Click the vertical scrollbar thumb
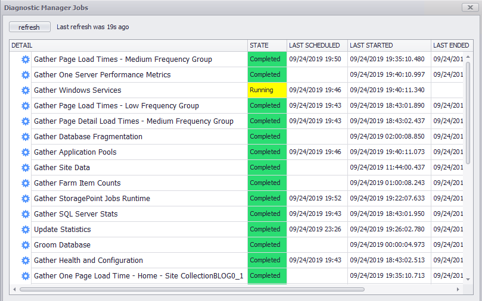The height and width of the screenshot is (301, 482). (x=468, y=113)
